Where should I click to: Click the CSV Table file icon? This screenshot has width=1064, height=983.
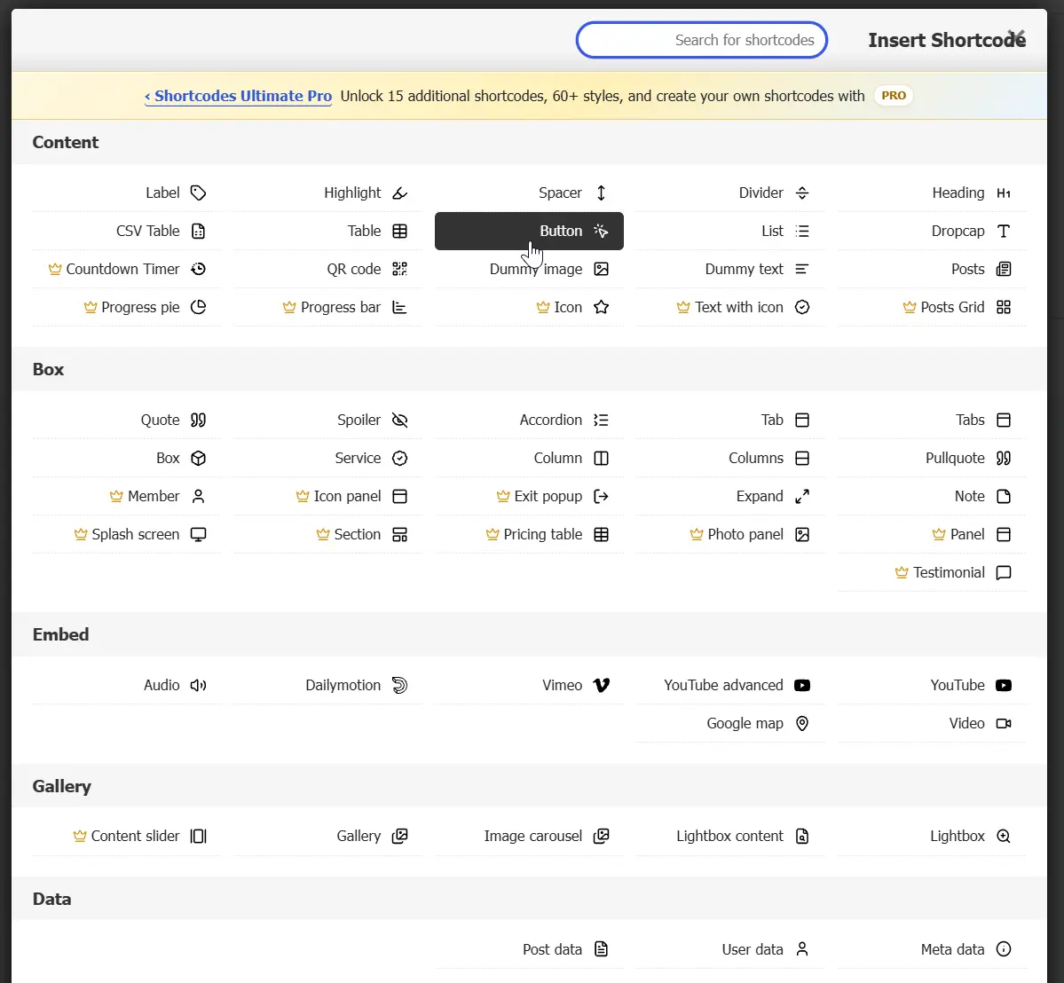click(198, 232)
